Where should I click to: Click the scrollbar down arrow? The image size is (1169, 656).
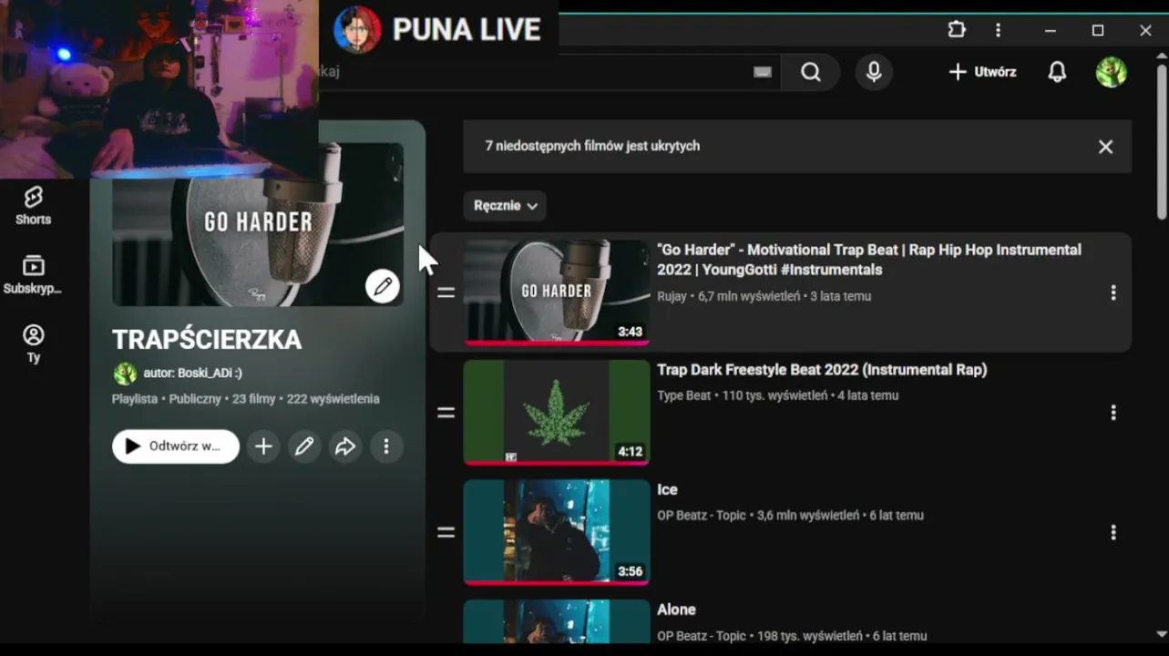1162,634
